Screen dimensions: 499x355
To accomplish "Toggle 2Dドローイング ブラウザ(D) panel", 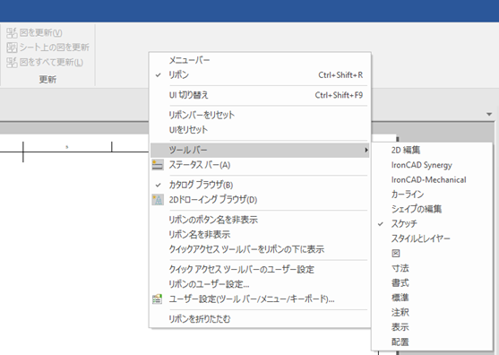I will (260, 200).
